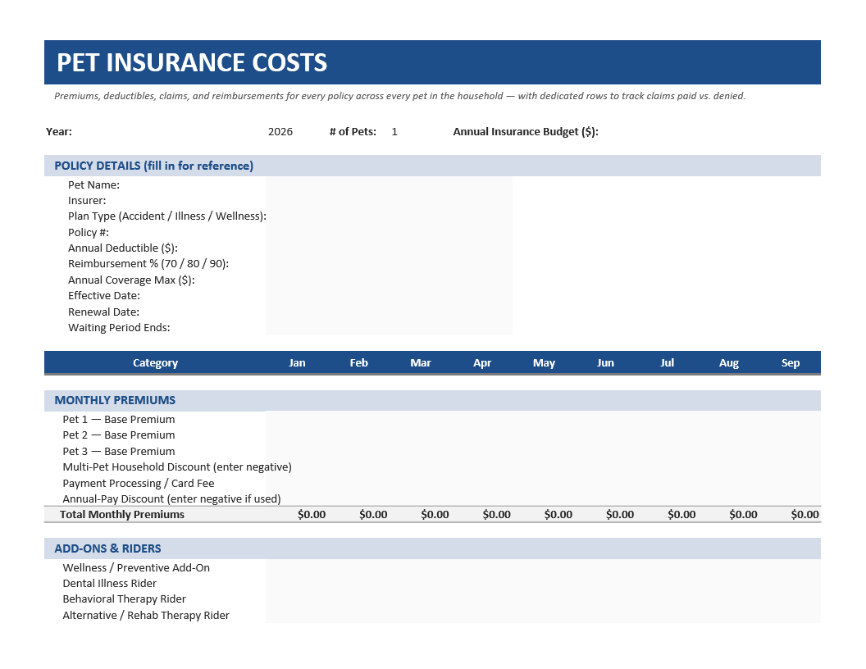The image size is (866, 669).
Task: Select the 'Pet 2 — Base Premium' row label
Action: pyautogui.click(x=119, y=435)
